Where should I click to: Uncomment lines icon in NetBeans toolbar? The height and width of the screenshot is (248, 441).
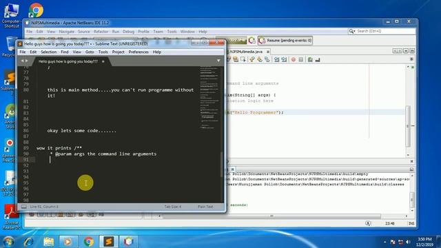[x=318, y=59]
